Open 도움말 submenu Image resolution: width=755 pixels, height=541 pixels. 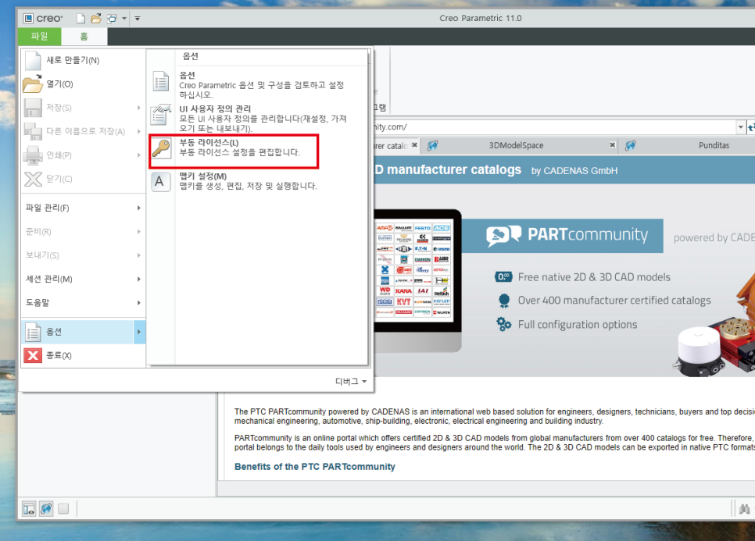click(83, 302)
